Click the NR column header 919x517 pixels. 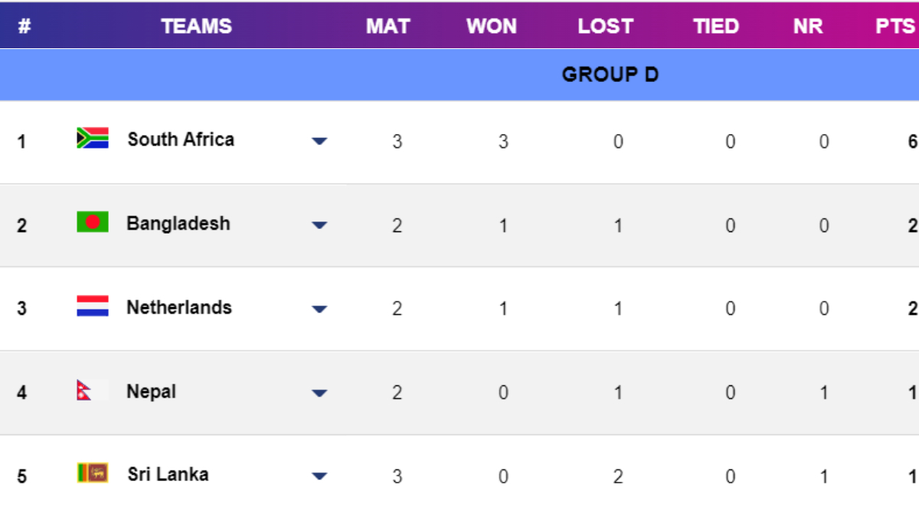(808, 26)
